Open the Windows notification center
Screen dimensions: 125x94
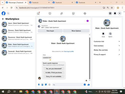(x=121, y=92)
